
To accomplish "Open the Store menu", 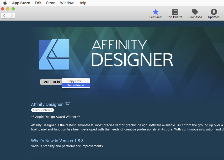I will click(51, 3).
